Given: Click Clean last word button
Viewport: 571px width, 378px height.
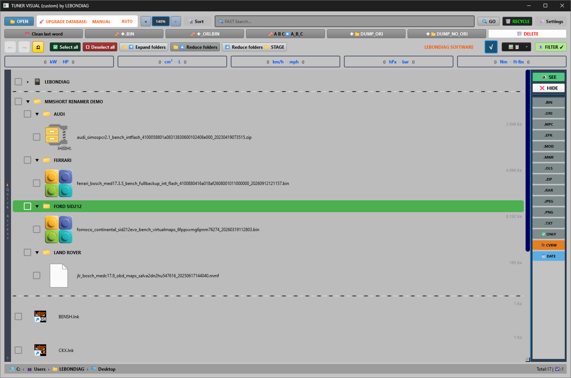Looking at the screenshot, I should click(43, 34).
